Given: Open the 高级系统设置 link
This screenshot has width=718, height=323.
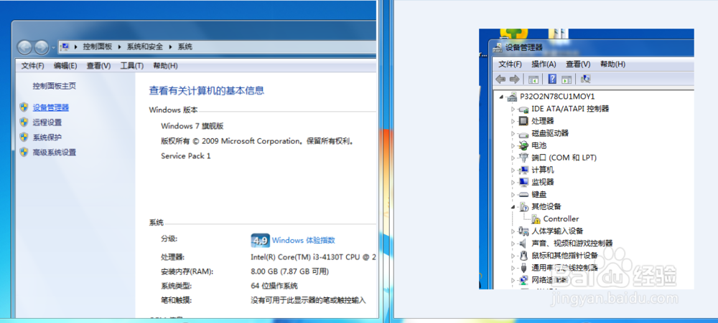Looking at the screenshot, I should click(55, 152).
